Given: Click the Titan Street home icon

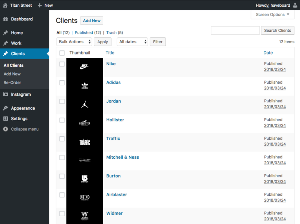Looking at the screenshot, I should click(5, 5).
